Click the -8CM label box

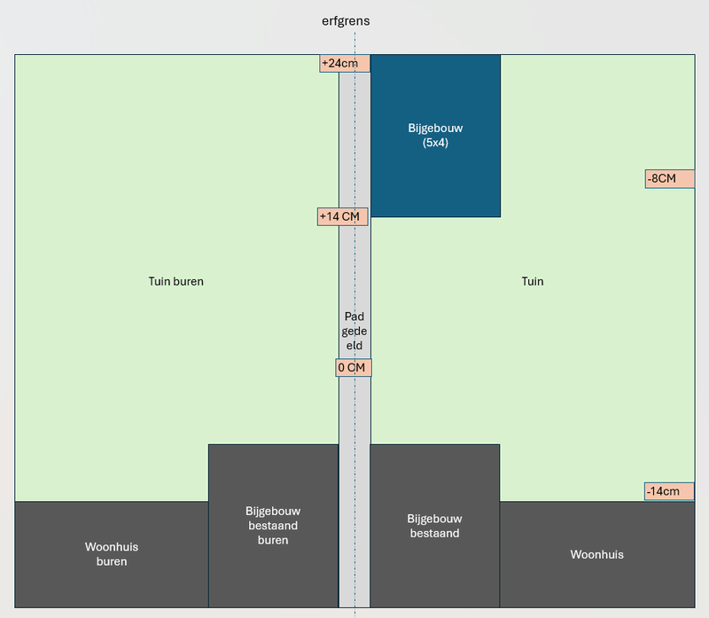(670, 179)
